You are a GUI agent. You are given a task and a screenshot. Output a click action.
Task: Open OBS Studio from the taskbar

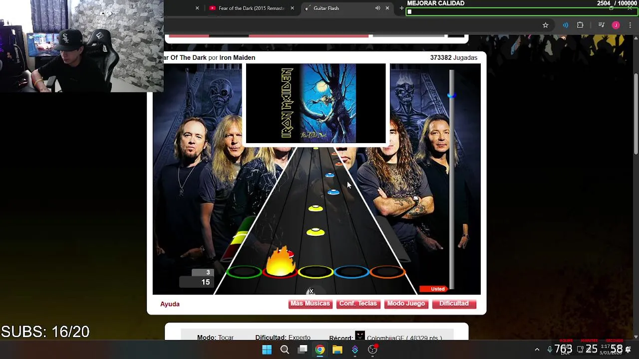click(x=372, y=350)
